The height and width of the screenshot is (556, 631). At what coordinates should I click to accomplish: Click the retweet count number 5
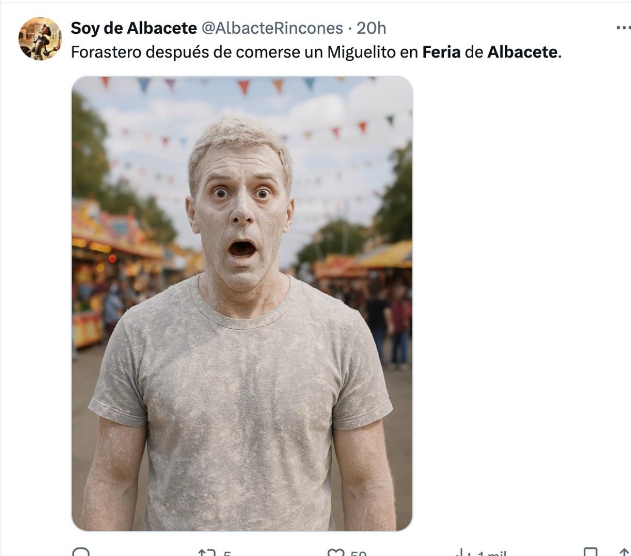pos(227,553)
